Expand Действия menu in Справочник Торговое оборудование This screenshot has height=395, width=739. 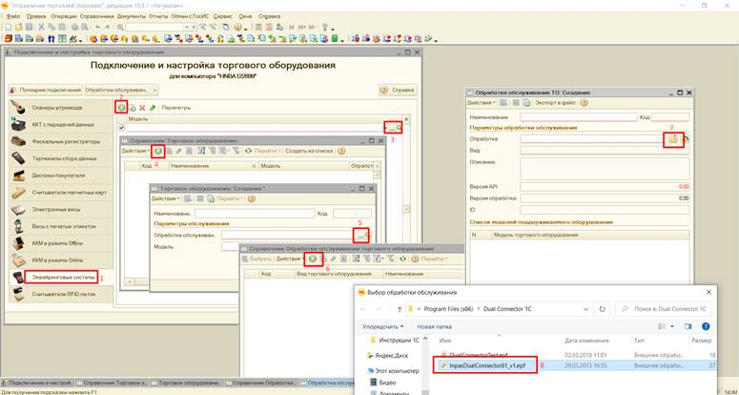pos(134,151)
